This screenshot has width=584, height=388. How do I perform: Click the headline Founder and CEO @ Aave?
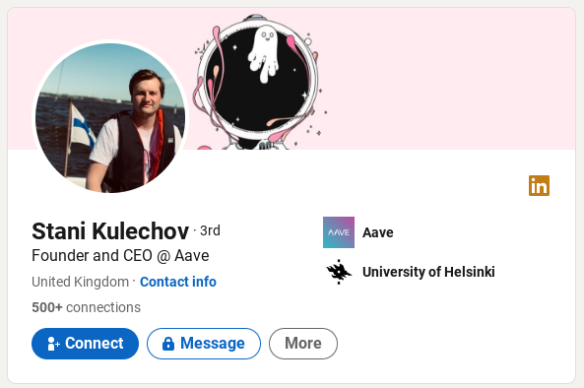120,256
